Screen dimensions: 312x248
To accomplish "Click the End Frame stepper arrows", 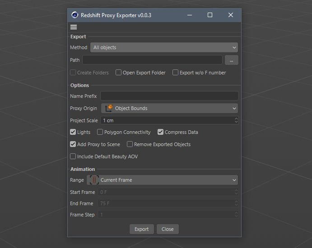I will pyautogui.click(x=236, y=203).
